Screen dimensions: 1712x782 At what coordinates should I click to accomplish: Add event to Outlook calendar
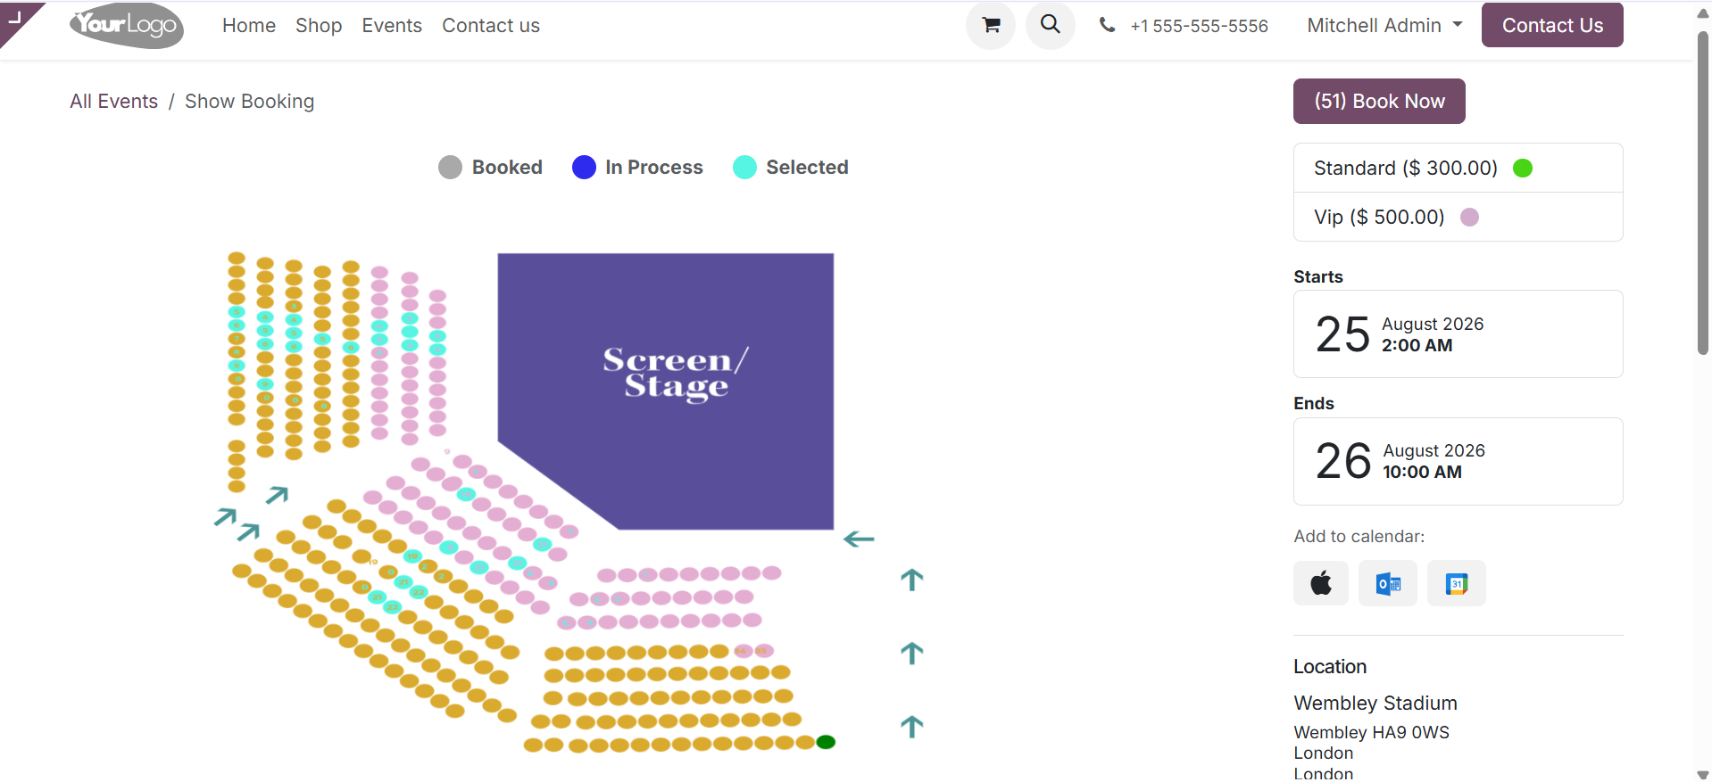(1388, 583)
